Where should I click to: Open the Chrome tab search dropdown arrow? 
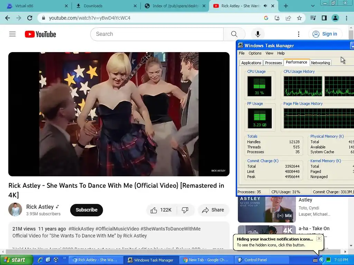(313, 6)
